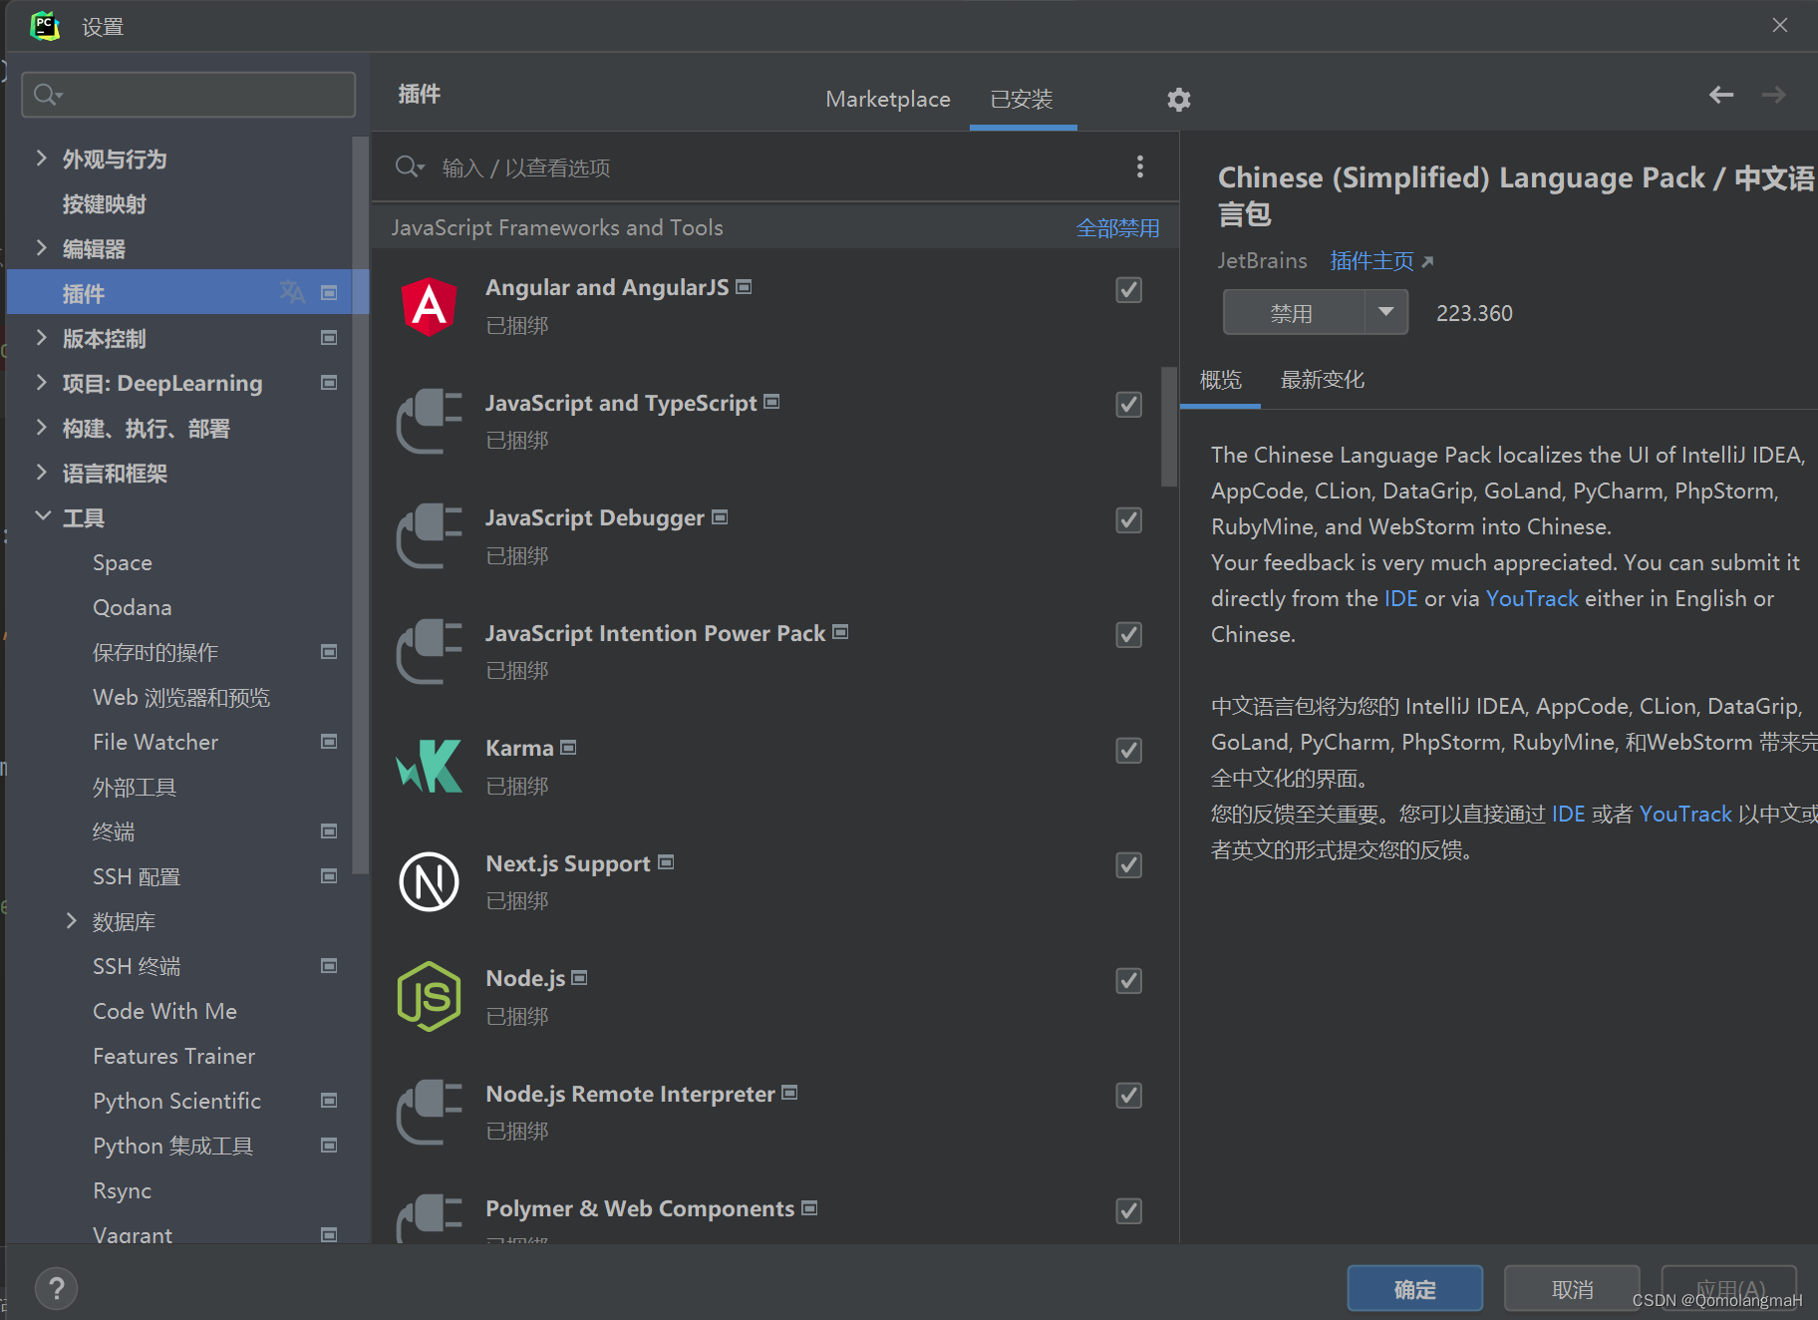Screen dimensions: 1818x1320
Task: Select Code With Me settings
Action: 164,1011
